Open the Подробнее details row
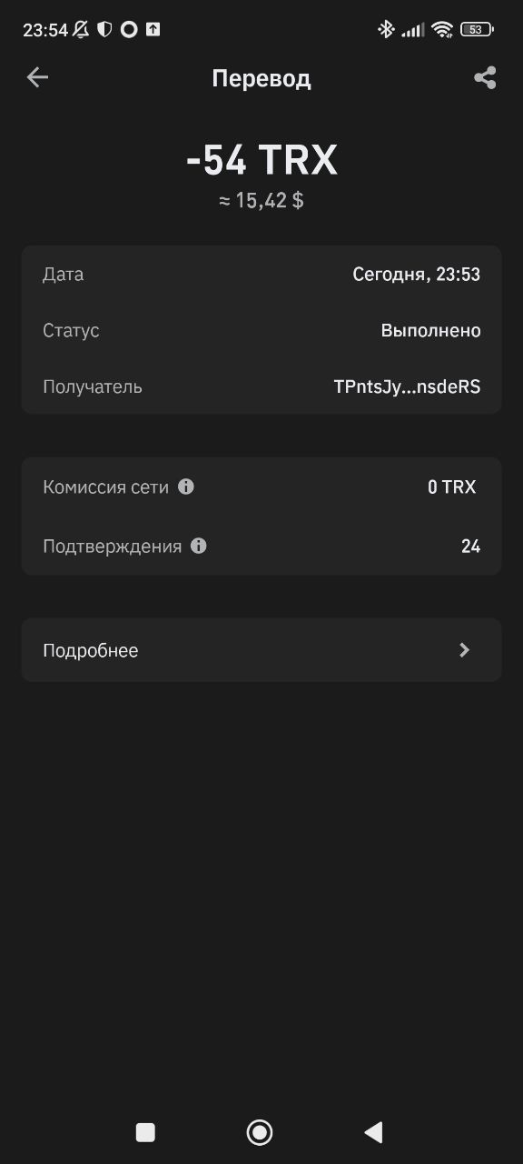 [261, 650]
